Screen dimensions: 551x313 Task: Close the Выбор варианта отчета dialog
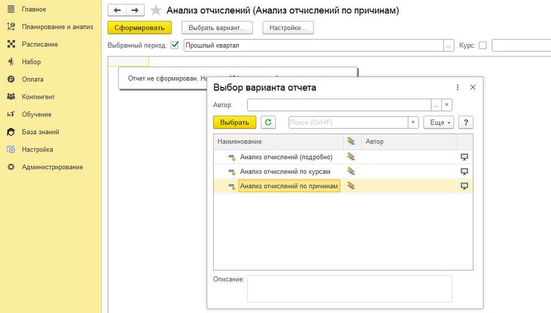tap(473, 87)
